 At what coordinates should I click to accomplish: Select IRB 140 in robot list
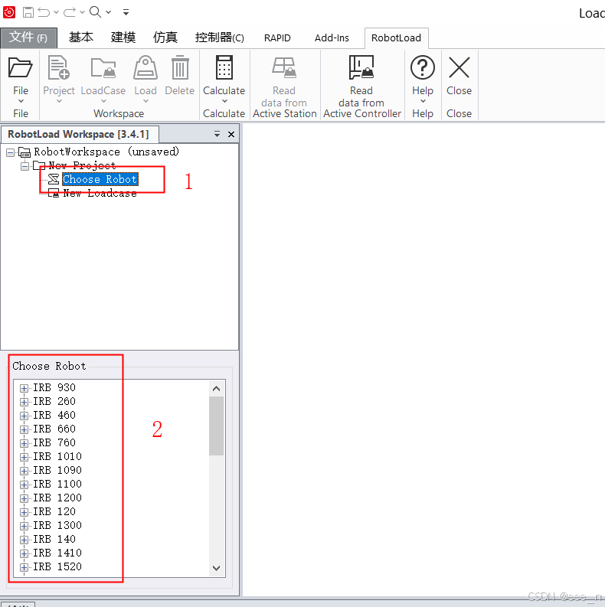(54, 539)
